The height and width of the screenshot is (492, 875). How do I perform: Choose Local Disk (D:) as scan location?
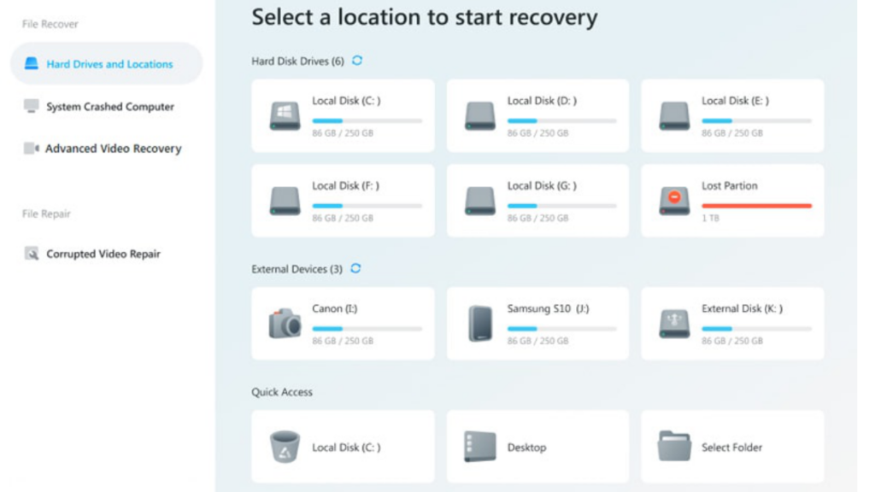click(537, 115)
